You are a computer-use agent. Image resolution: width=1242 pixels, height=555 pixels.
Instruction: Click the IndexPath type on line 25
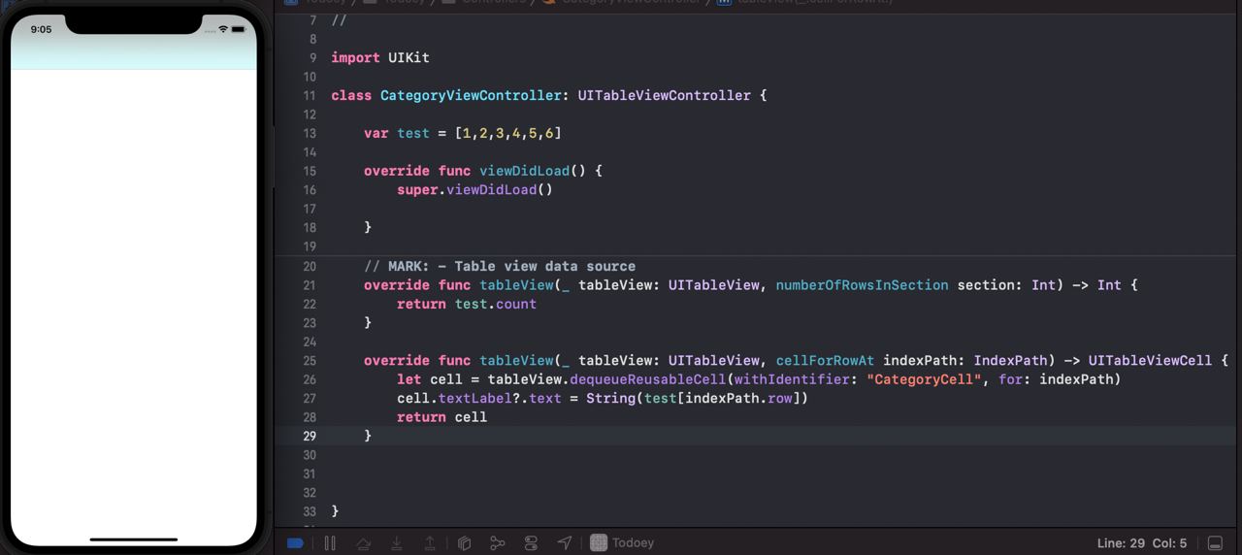[1011, 360]
